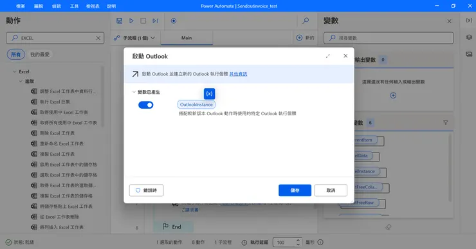
Task: Expand the Launch Outlook dialog with resize icon
Action: [x=328, y=56]
